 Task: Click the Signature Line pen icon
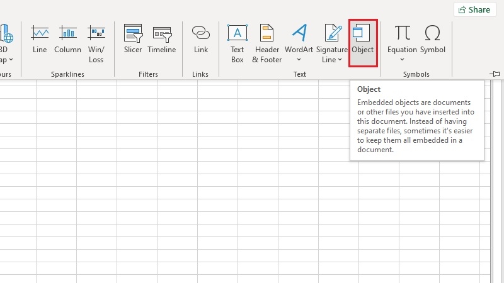tap(333, 33)
